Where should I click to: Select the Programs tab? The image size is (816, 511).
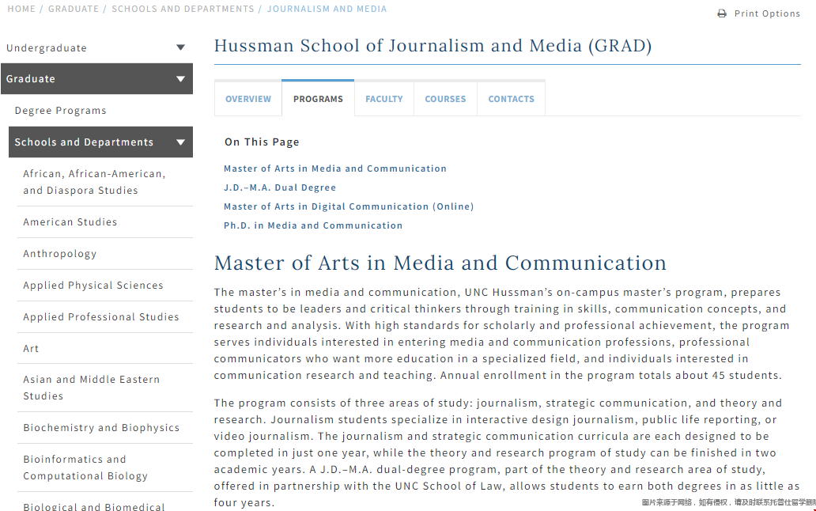(318, 99)
